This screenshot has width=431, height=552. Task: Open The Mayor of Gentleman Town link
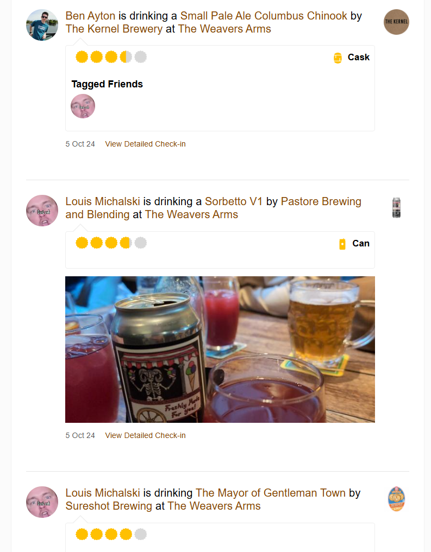pos(271,493)
